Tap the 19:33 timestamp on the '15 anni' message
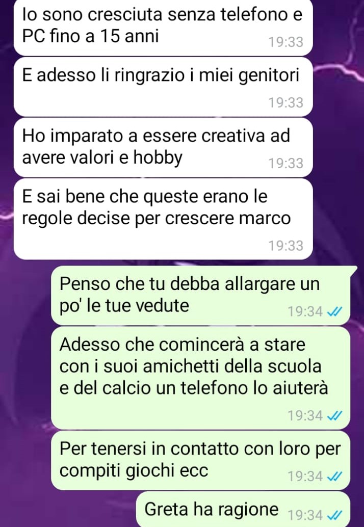This screenshot has height=527, width=364. pos(285,42)
